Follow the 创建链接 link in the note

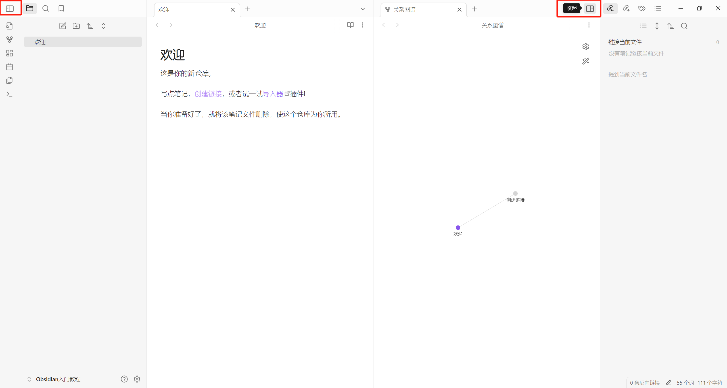(x=208, y=94)
